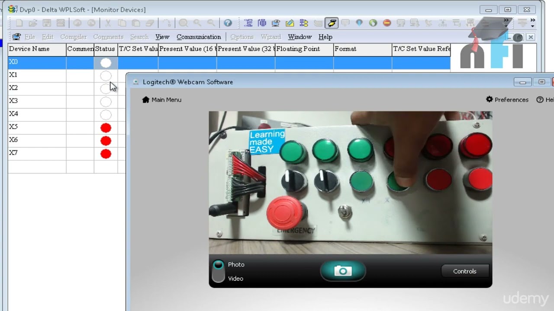The image size is (554, 311).
Task: Select the X4 device name cell
Action: coord(37,114)
